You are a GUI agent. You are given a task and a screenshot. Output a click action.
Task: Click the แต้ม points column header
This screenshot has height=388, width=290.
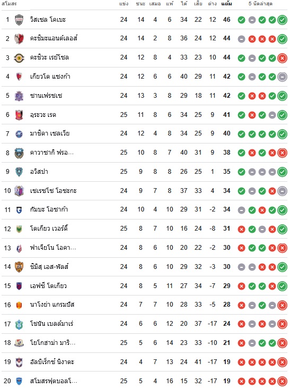coord(226,4)
